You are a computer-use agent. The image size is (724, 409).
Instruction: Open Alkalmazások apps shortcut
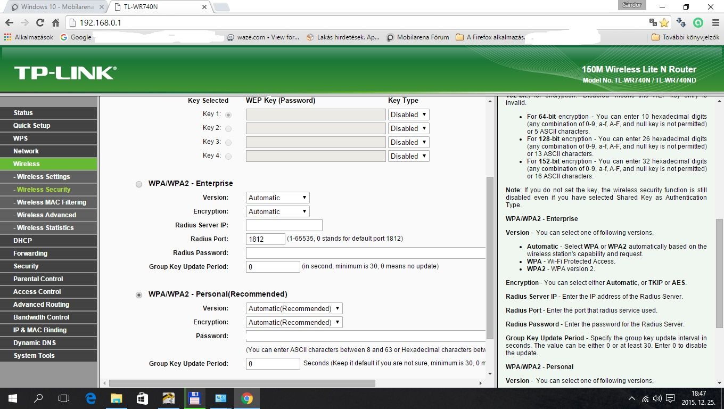[x=28, y=37]
